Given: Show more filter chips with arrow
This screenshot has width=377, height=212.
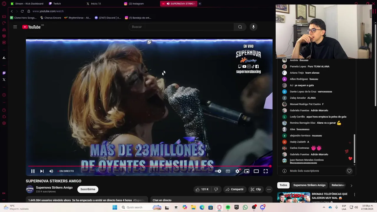Looking at the screenshot, I should 351,185.
